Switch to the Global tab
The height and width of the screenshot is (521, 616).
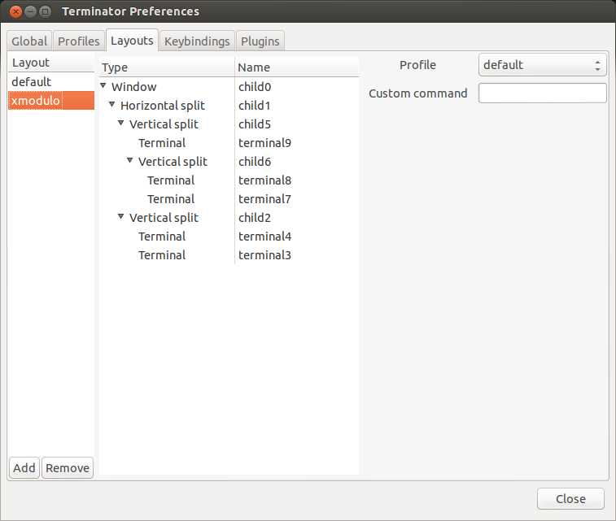pyautogui.click(x=29, y=41)
